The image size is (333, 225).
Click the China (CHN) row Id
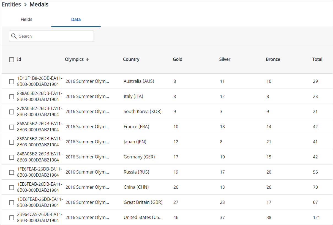coord(39,187)
